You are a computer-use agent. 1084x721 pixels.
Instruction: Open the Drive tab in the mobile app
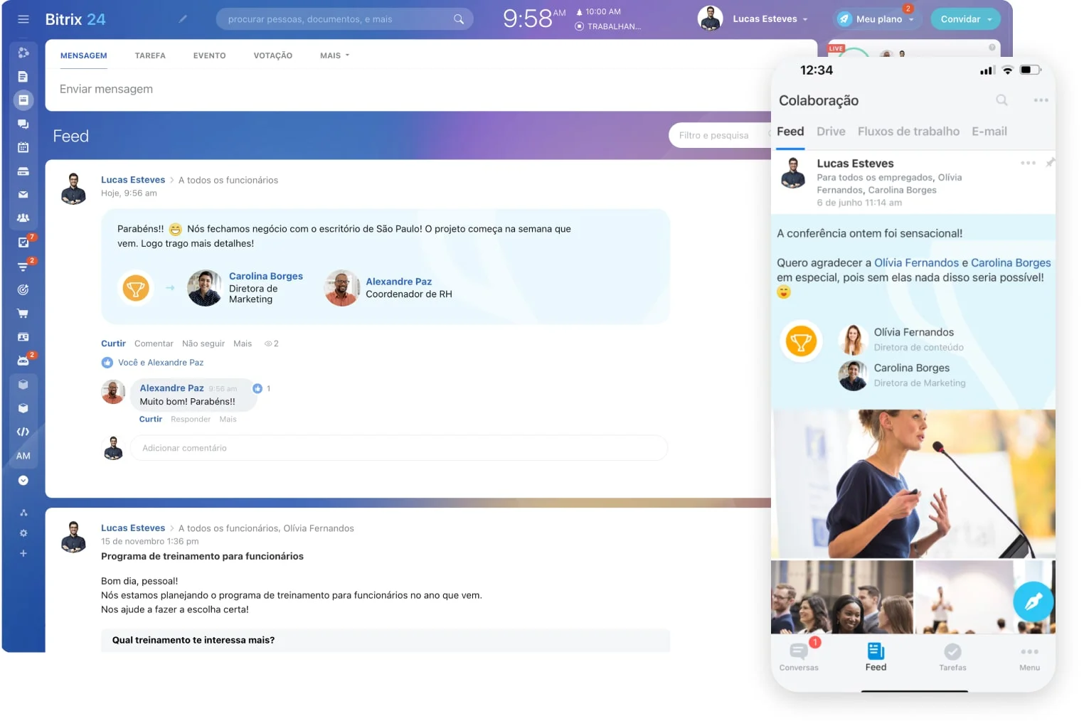point(830,132)
